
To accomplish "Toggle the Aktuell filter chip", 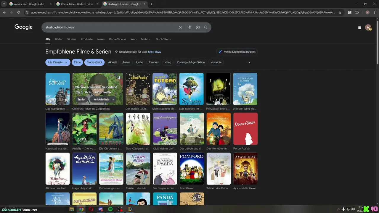I will click(x=112, y=62).
